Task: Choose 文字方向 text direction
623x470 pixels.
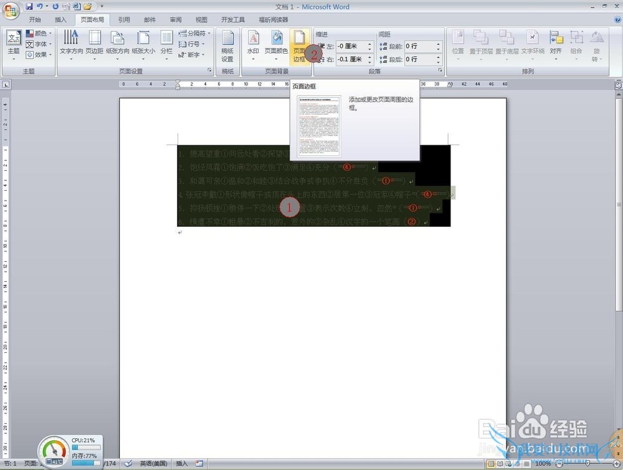Action: pos(71,46)
